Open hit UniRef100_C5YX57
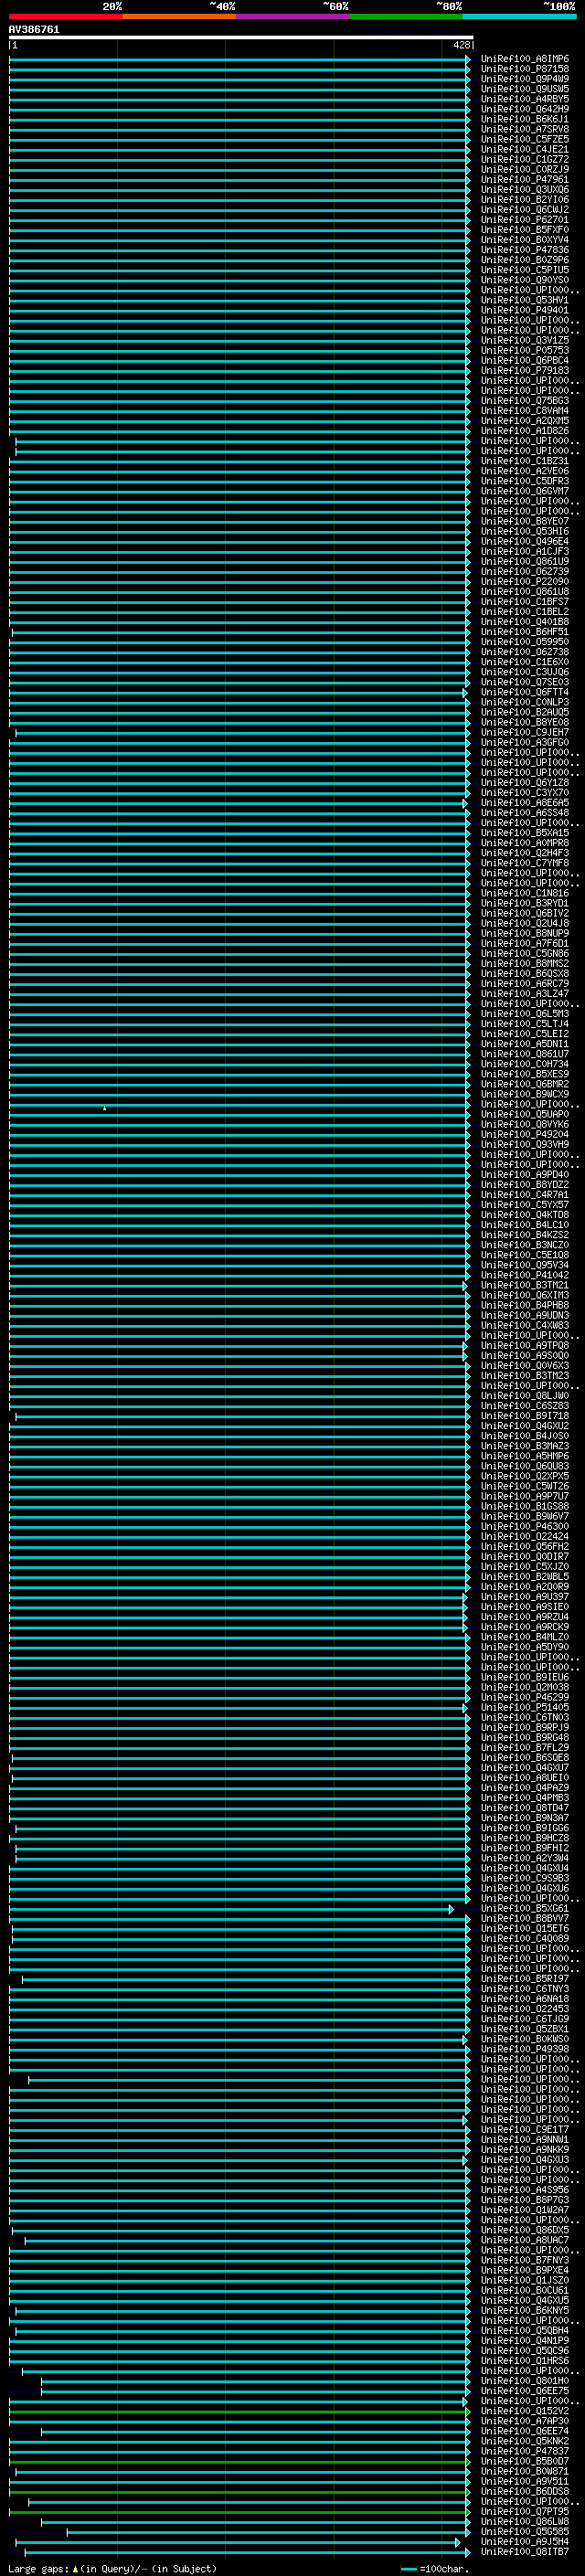 pyautogui.click(x=525, y=1205)
